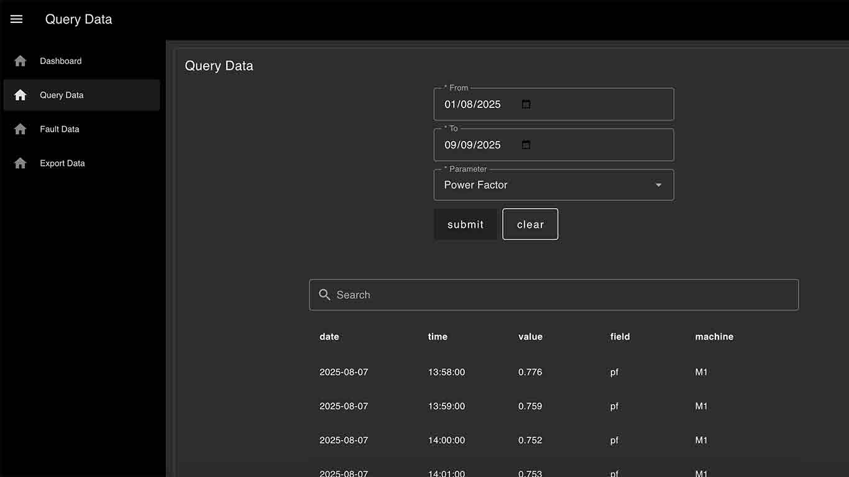Viewport: 849px width, 477px height.
Task: Focus the To date field
Action: point(553,145)
